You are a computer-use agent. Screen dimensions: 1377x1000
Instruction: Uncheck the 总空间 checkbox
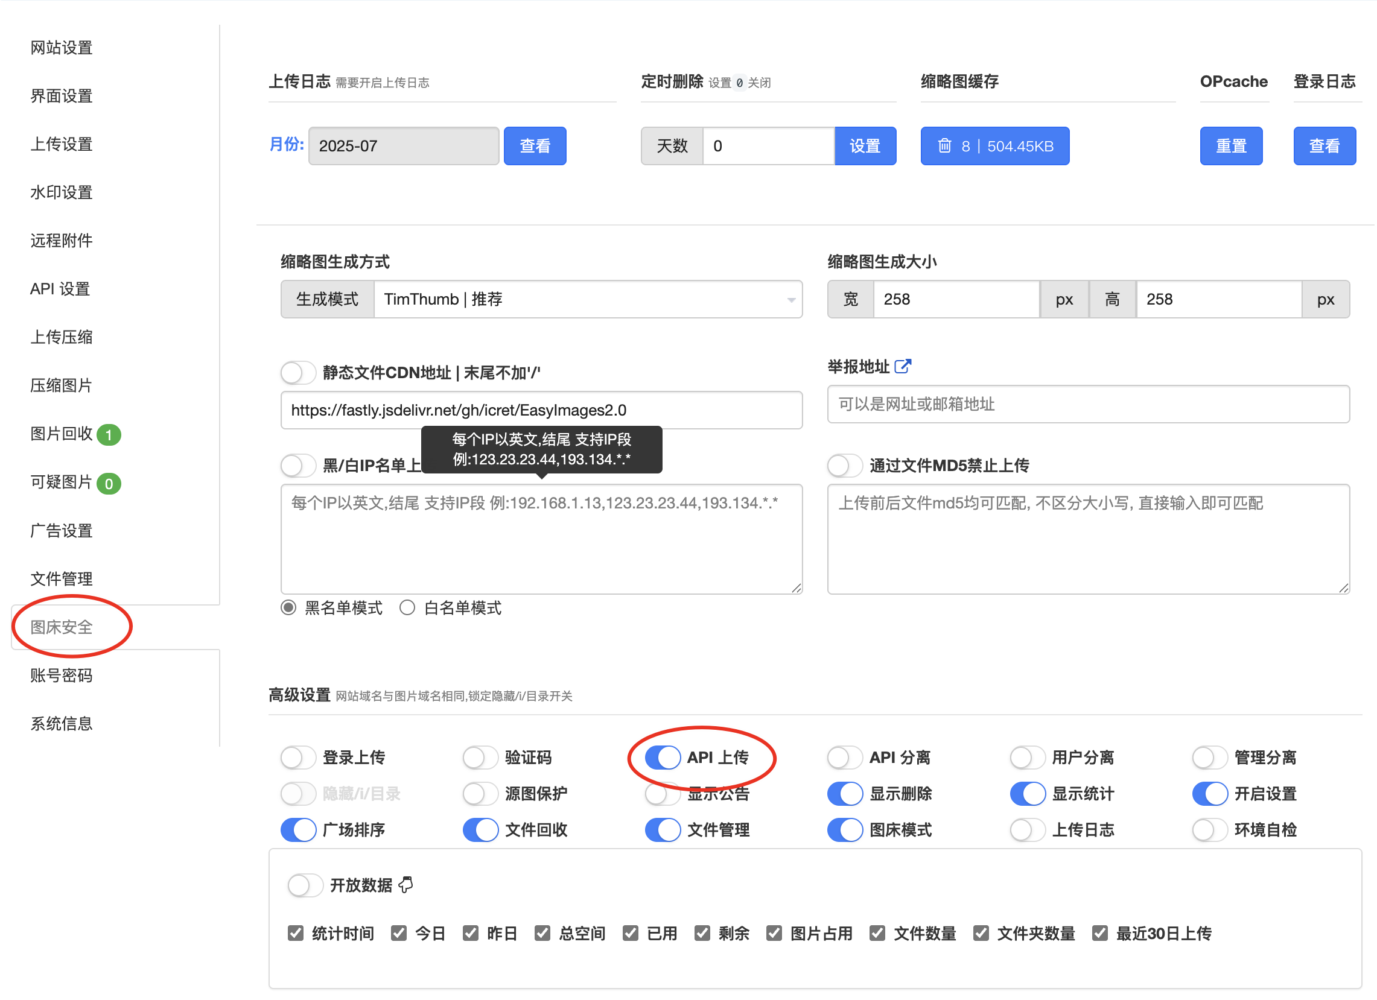coord(542,933)
